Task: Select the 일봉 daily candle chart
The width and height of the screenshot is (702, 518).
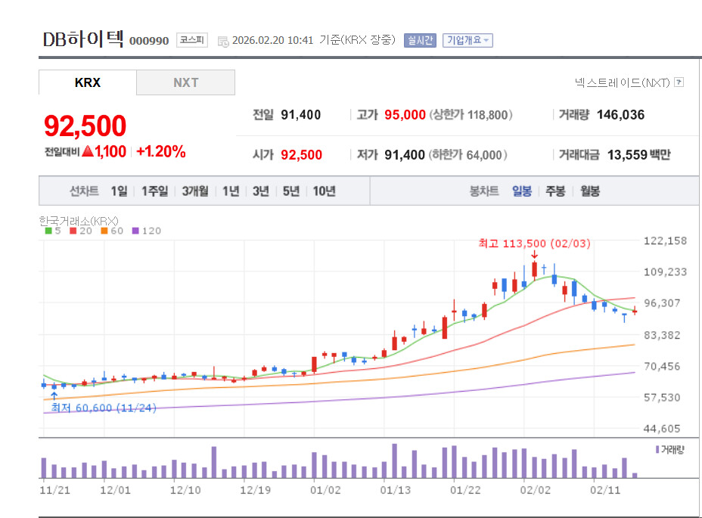Action: [522, 191]
